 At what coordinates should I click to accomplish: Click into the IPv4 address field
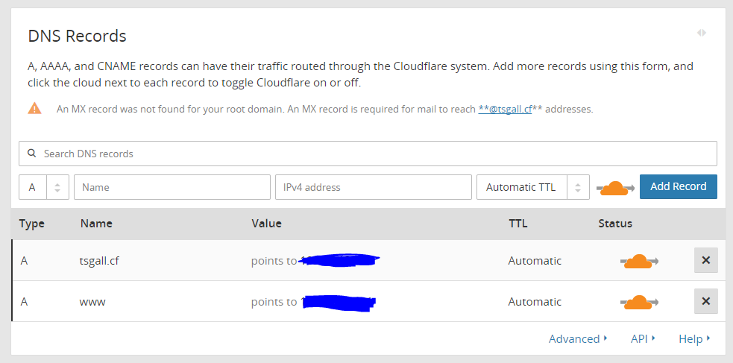(x=374, y=187)
